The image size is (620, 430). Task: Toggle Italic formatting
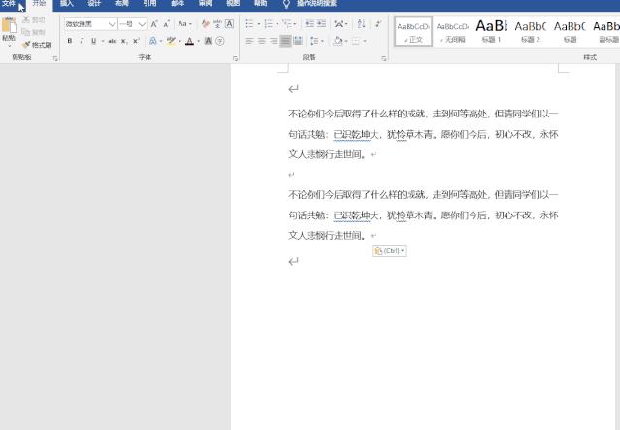point(82,41)
